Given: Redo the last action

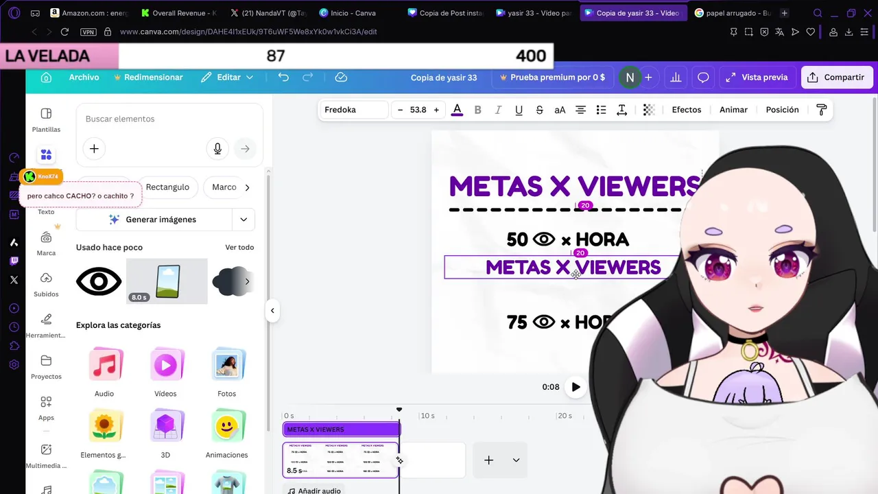Looking at the screenshot, I should pyautogui.click(x=308, y=78).
